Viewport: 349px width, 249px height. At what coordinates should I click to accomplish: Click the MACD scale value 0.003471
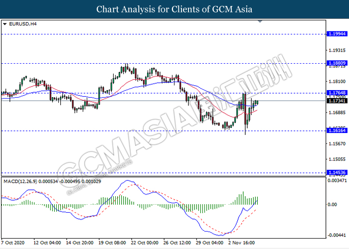point(337,180)
